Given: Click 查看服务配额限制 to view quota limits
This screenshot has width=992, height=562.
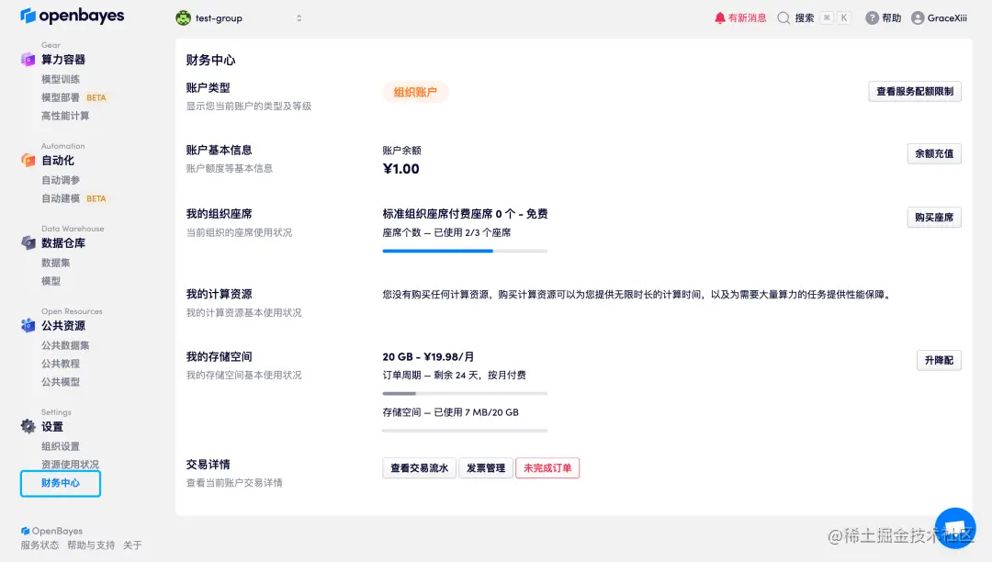Looking at the screenshot, I should [x=915, y=91].
